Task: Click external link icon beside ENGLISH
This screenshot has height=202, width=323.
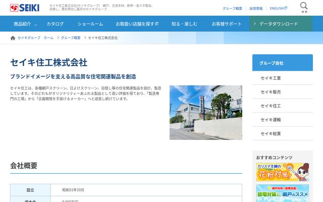Action: point(286,8)
